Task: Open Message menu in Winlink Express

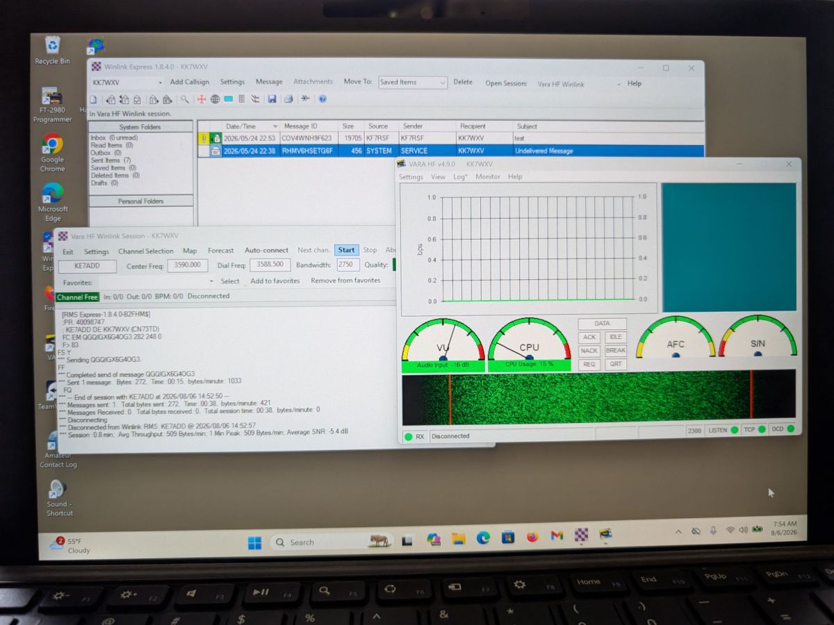Action: pyautogui.click(x=269, y=82)
